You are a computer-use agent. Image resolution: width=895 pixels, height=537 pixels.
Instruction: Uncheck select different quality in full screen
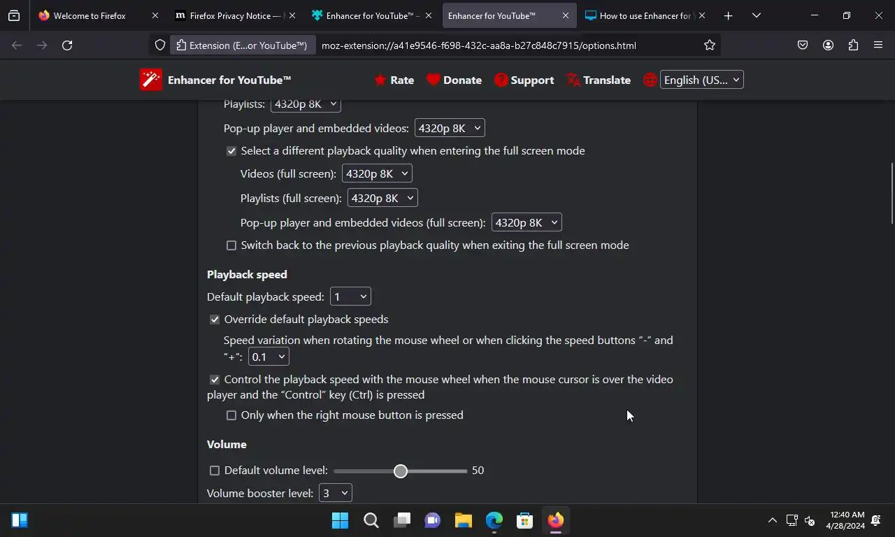tap(231, 151)
